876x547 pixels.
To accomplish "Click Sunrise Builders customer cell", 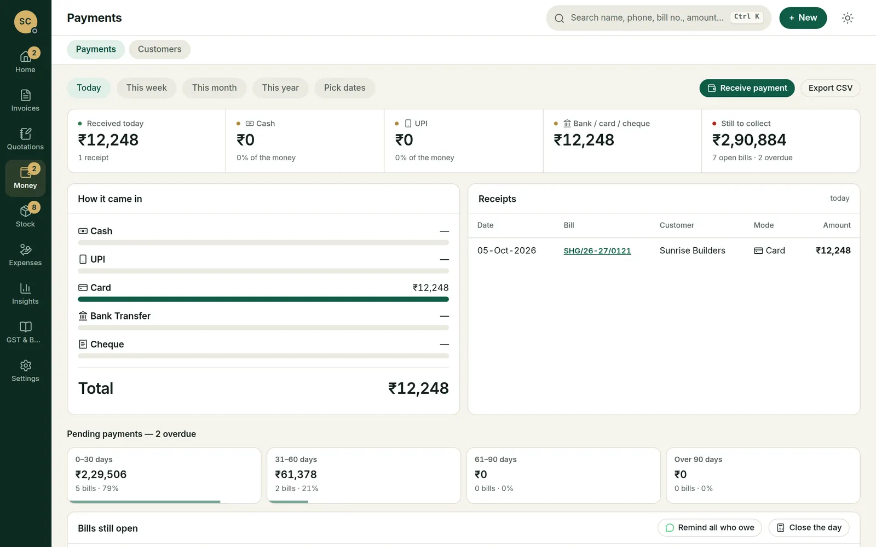I will [692, 251].
